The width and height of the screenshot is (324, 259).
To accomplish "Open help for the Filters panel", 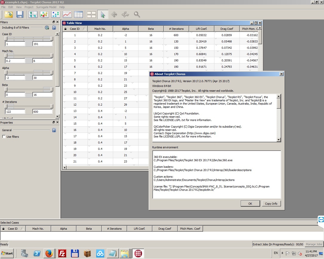I will click(x=54, y=28).
